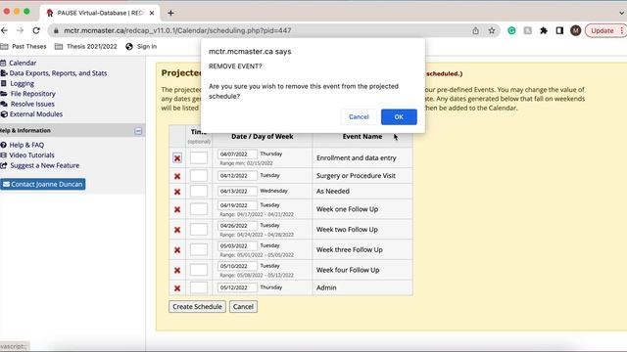Open Resolve Issues link

click(x=32, y=104)
